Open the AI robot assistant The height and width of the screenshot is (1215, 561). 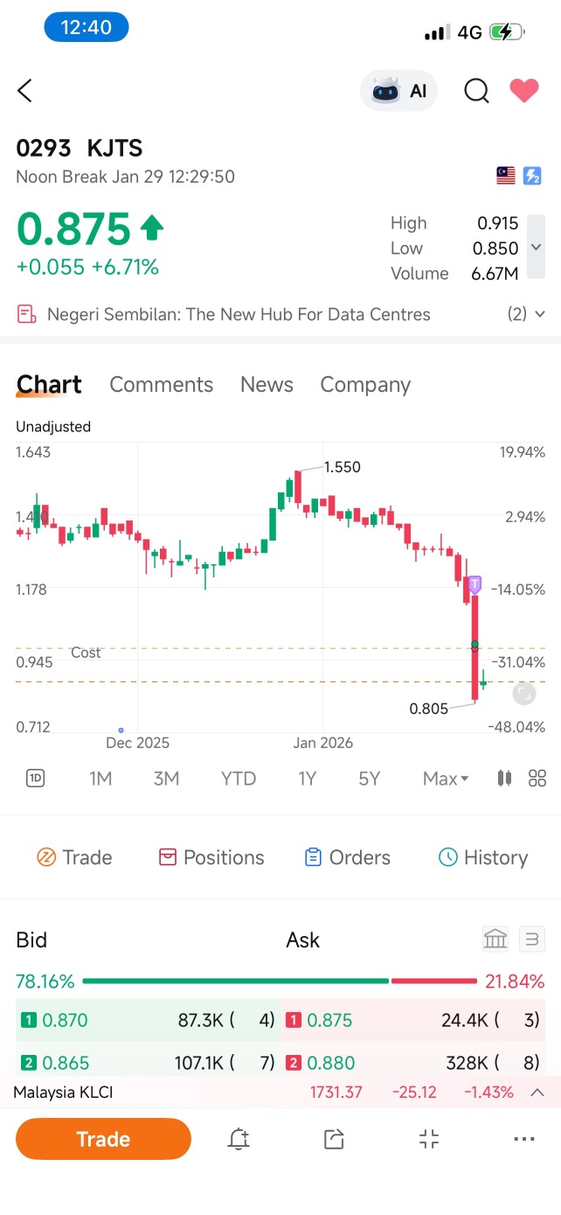tap(398, 91)
